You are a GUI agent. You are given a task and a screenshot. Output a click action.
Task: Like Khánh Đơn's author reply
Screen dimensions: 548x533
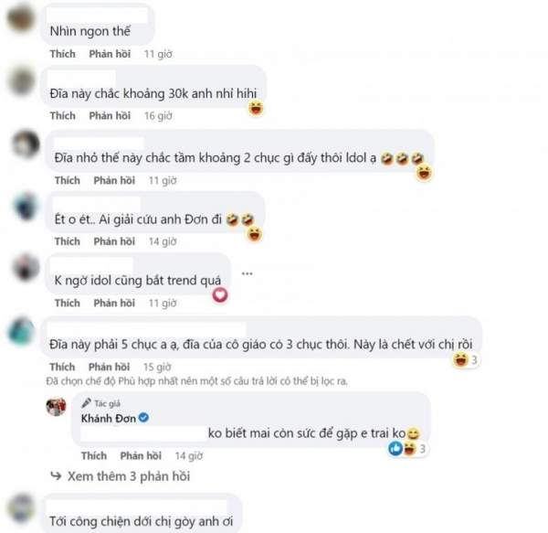coord(94,455)
